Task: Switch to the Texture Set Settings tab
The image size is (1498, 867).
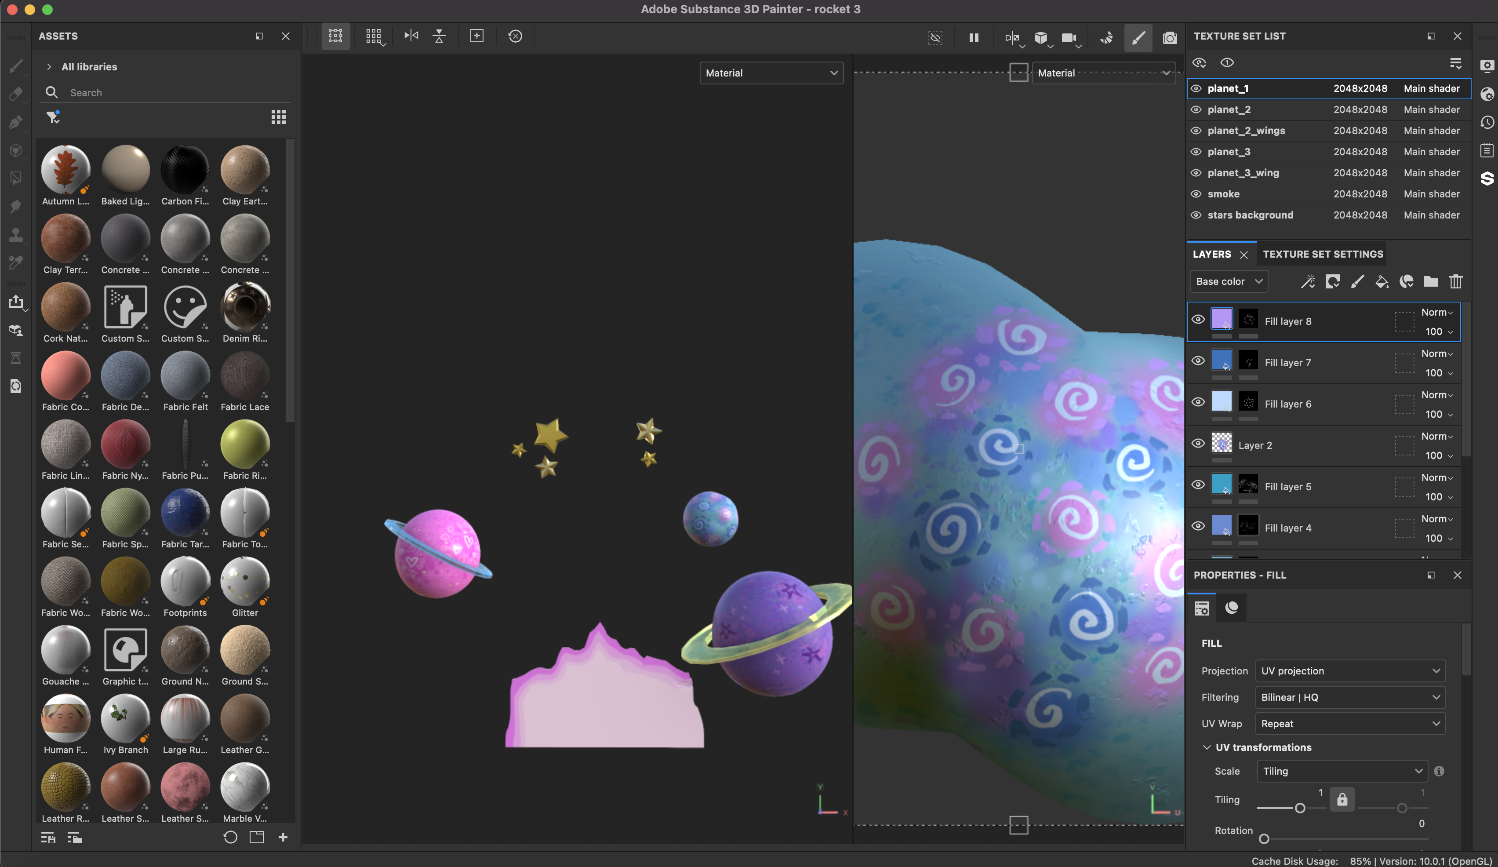Action: [1323, 254]
